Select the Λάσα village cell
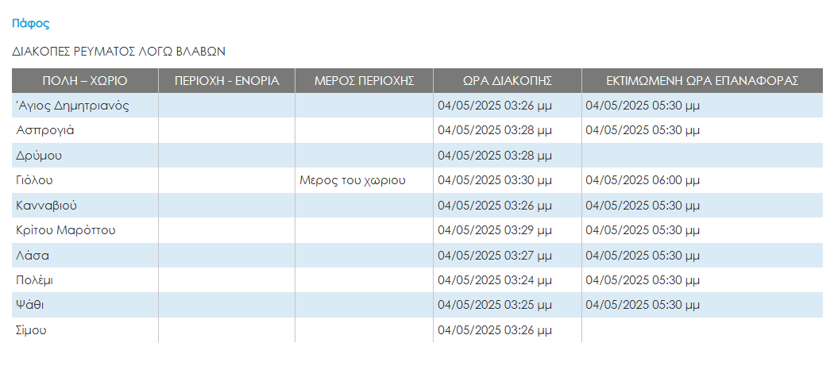834x389 pixels. coord(33,256)
